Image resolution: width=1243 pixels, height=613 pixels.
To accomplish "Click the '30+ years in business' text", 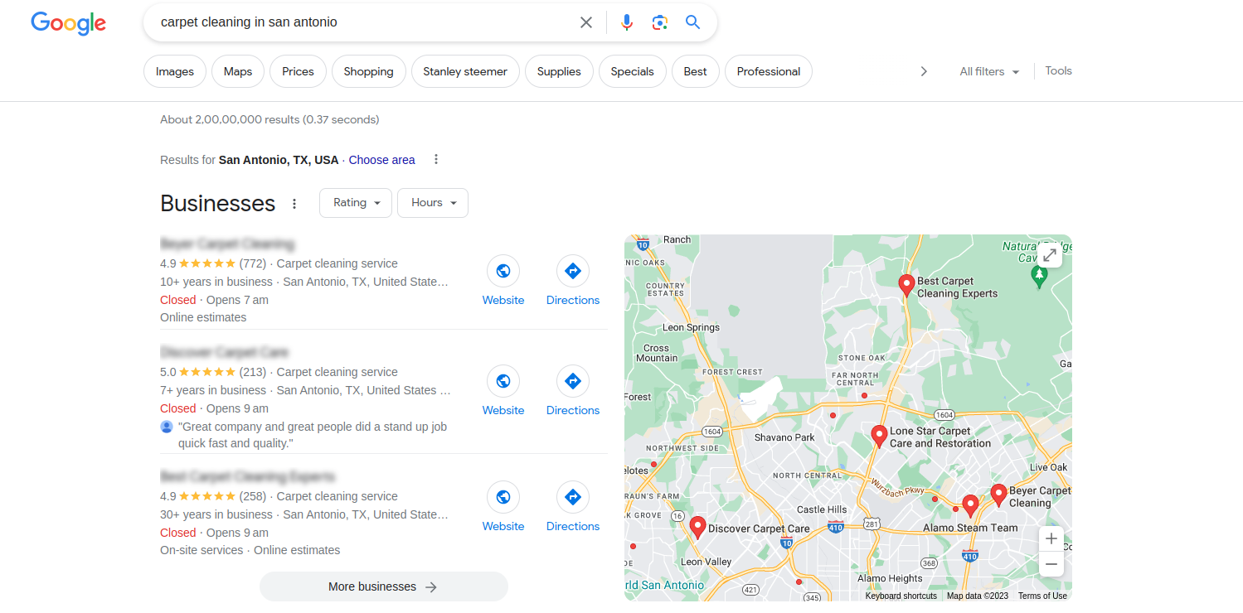I will tap(216, 514).
